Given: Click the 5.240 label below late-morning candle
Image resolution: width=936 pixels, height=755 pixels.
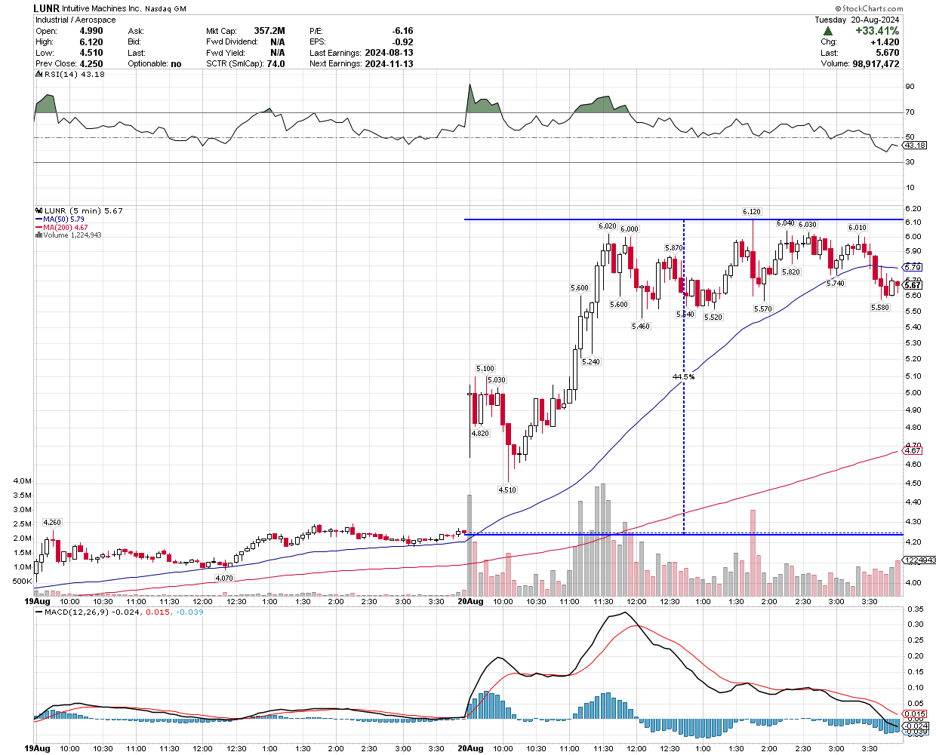Looking at the screenshot, I should tap(591, 361).
